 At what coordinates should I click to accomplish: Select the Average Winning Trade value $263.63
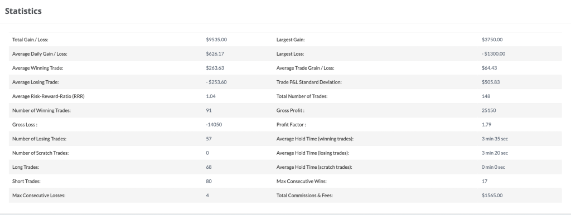pyautogui.click(x=215, y=68)
